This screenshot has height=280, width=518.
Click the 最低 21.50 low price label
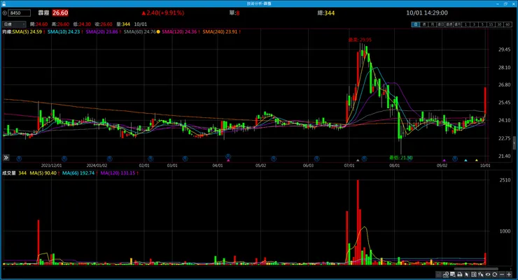400,158
